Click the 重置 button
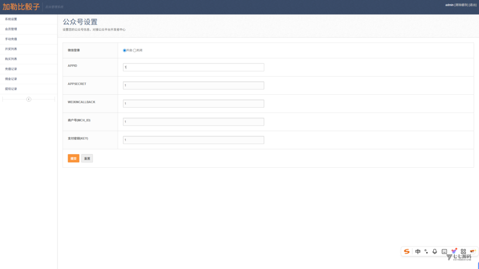The width and height of the screenshot is (479, 269). [x=87, y=158]
